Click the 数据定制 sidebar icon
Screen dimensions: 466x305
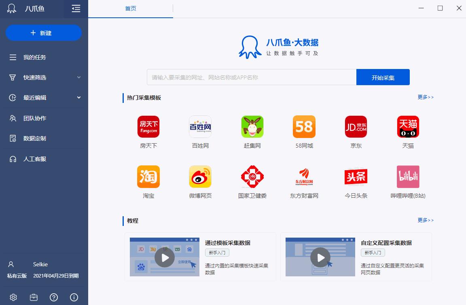tap(13, 138)
